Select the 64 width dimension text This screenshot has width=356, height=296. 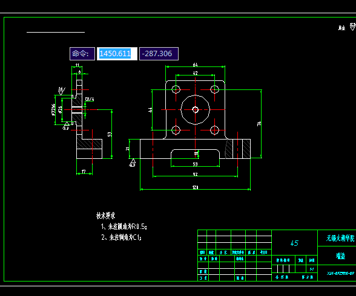(195, 65)
